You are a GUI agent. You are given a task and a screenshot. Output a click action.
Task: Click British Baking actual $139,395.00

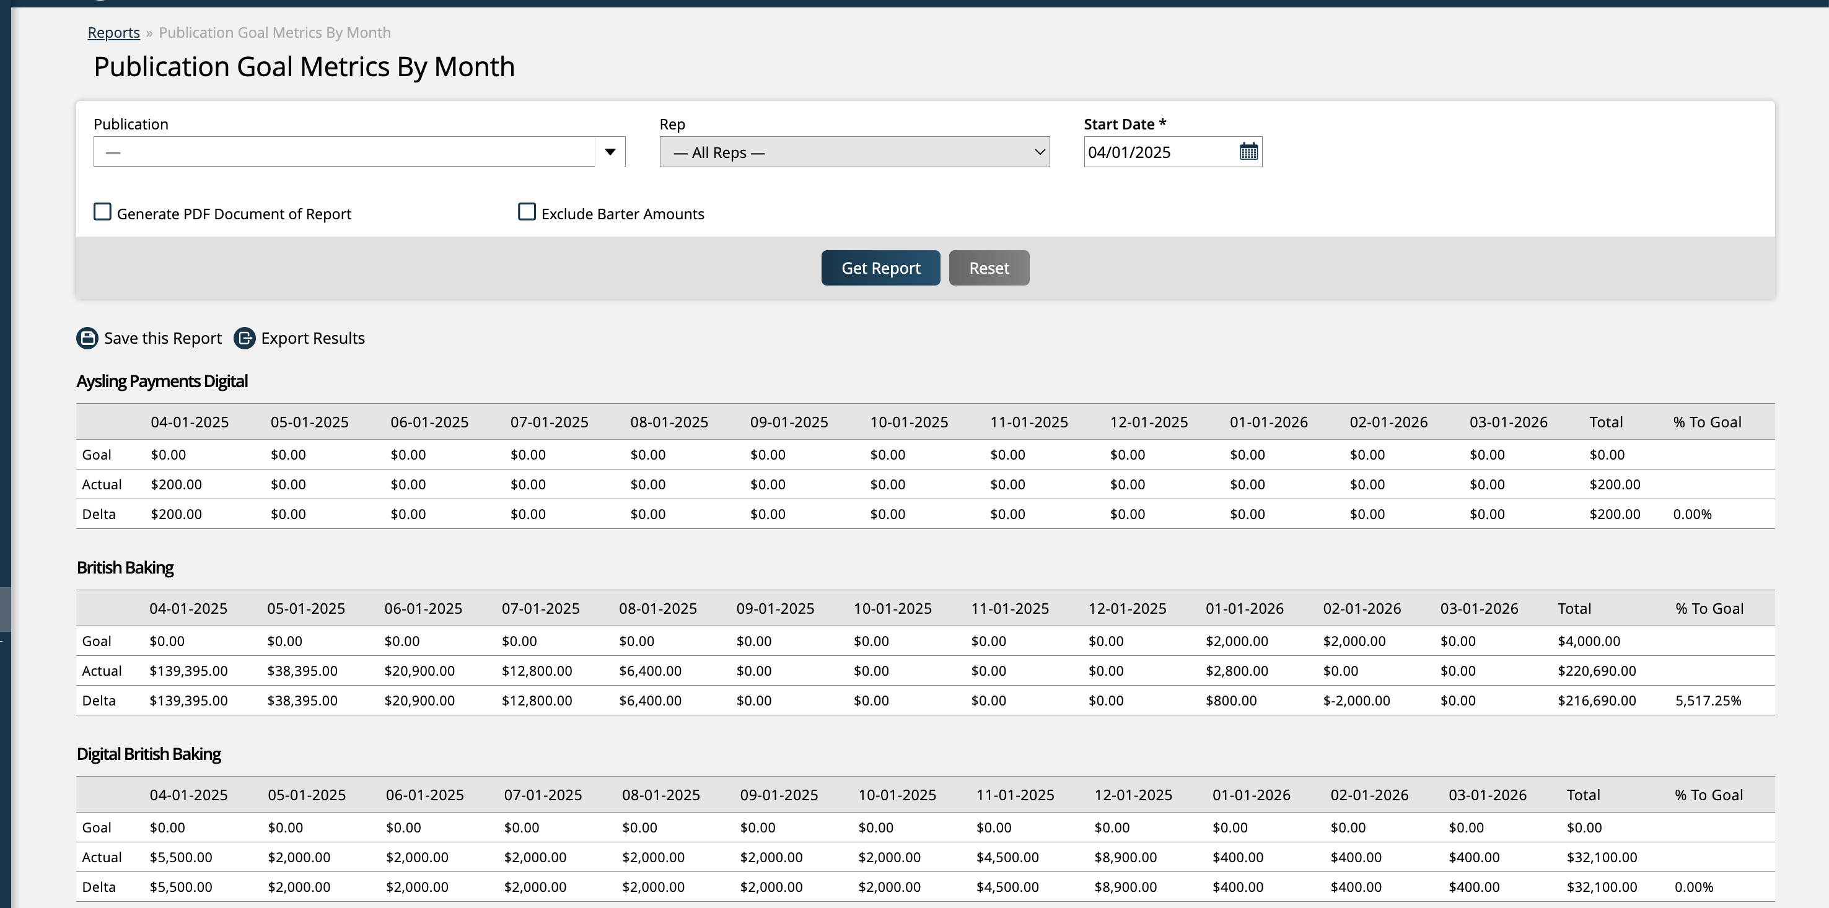188,671
